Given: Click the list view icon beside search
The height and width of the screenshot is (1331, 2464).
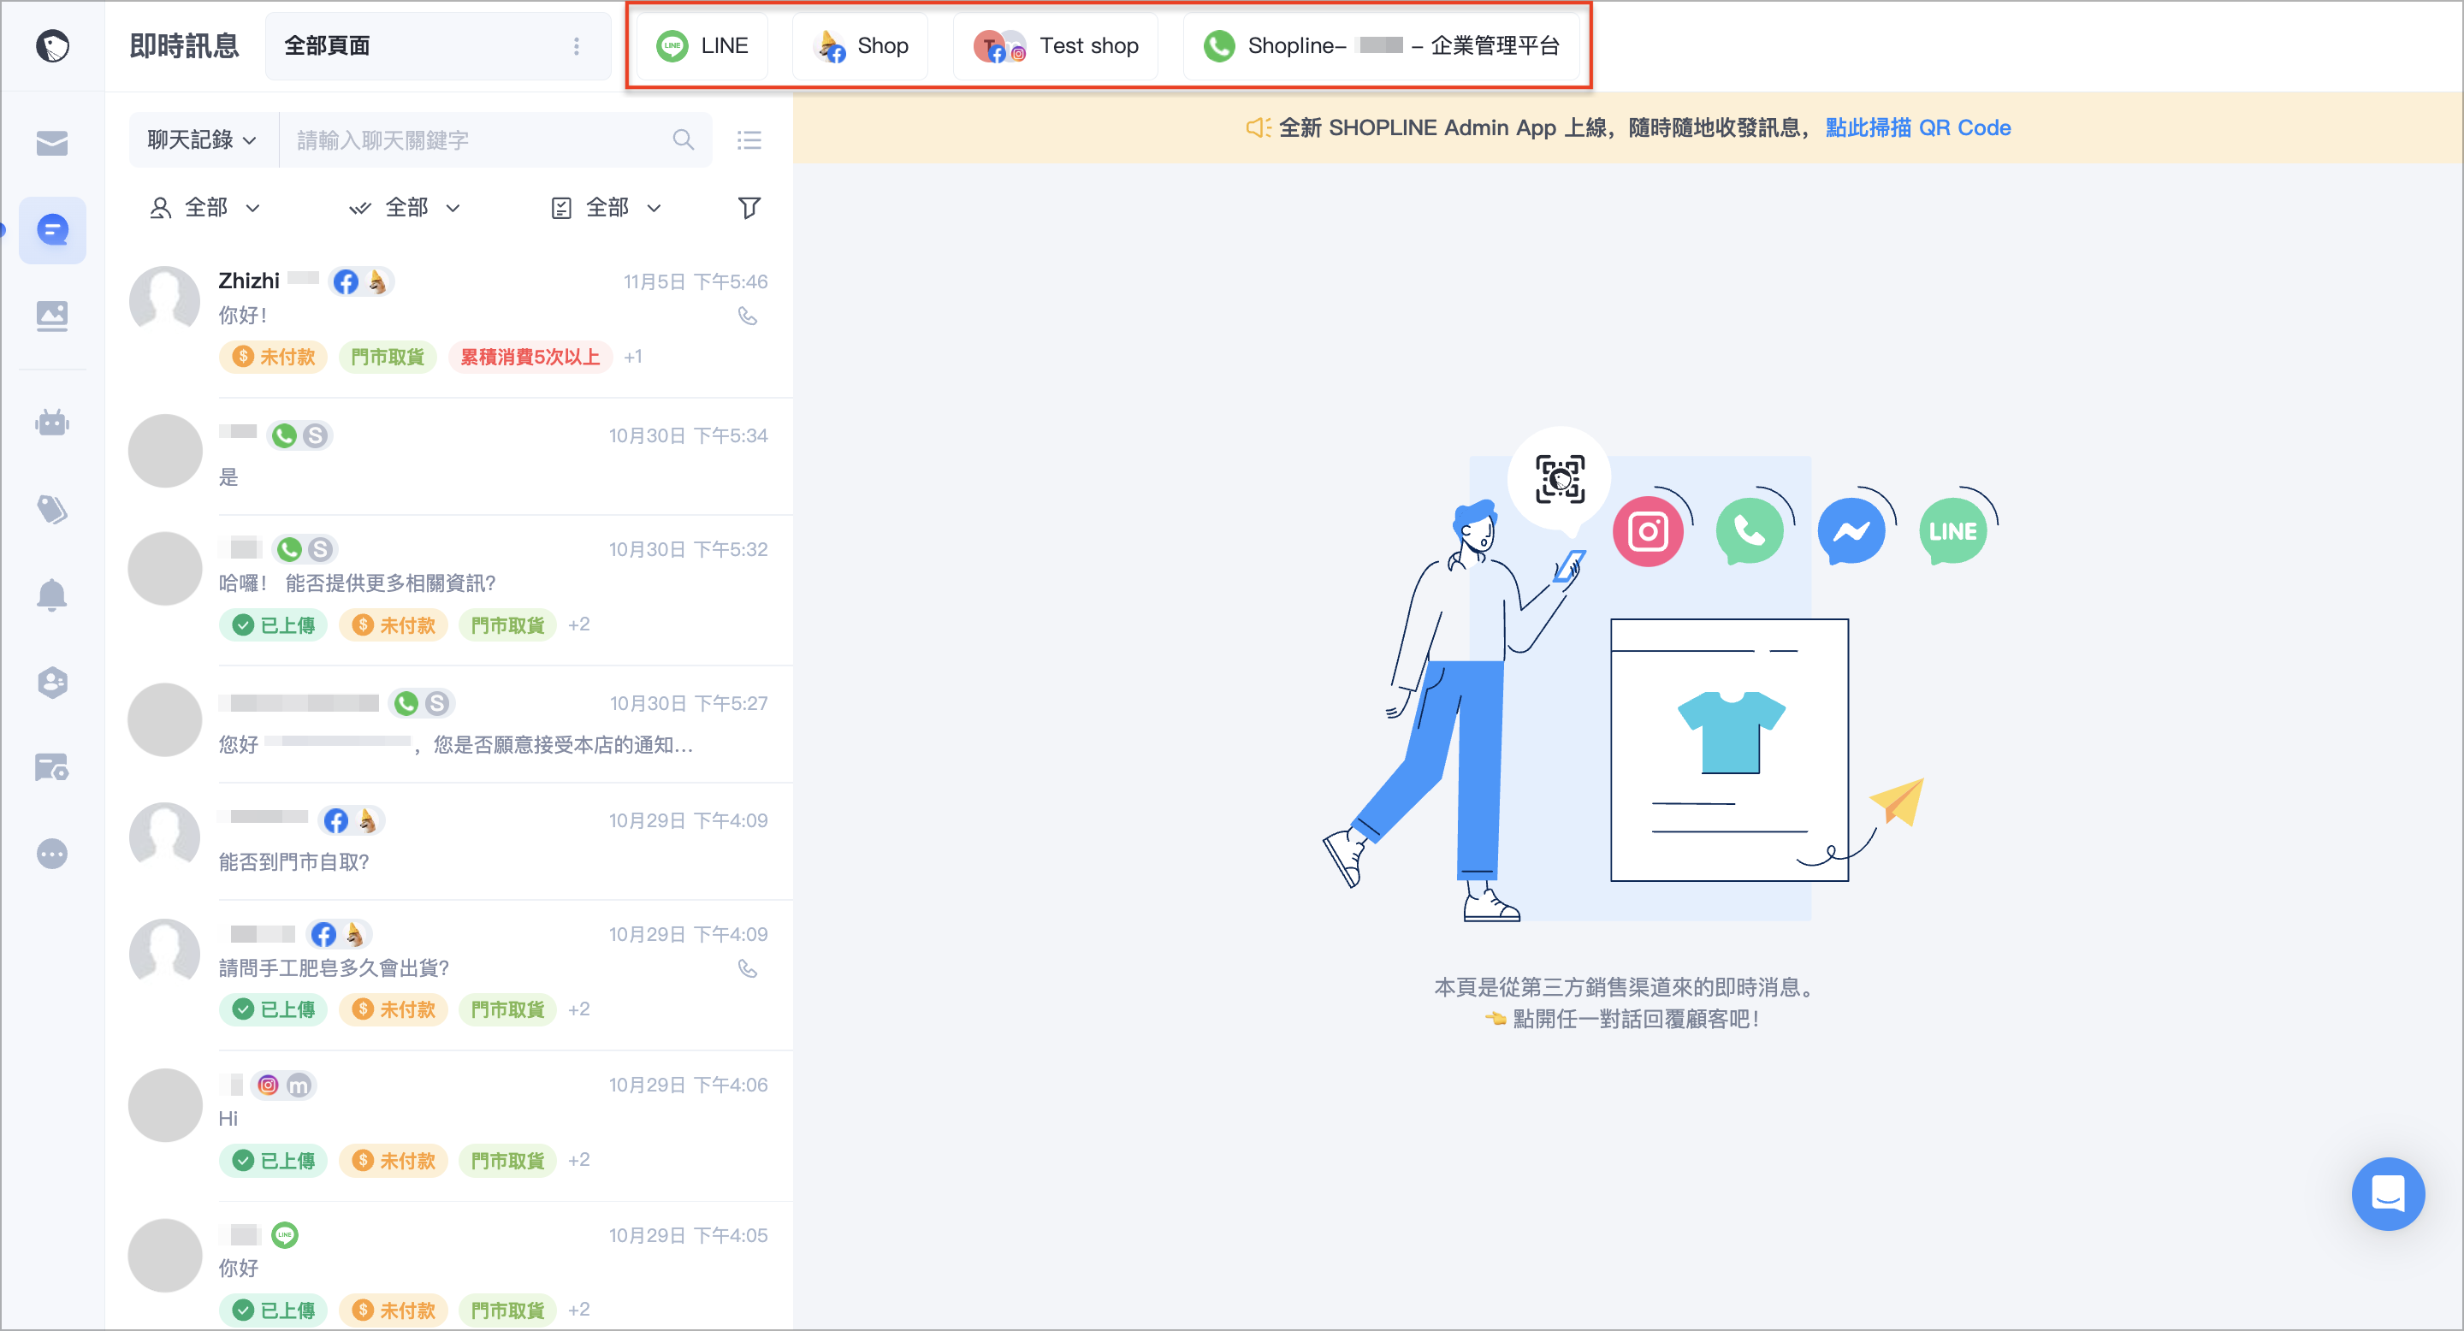Looking at the screenshot, I should tap(749, 140).
